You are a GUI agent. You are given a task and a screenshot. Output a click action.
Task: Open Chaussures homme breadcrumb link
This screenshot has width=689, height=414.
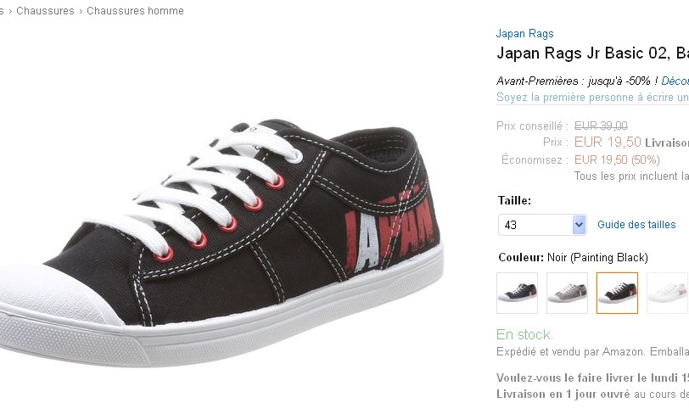135,11
